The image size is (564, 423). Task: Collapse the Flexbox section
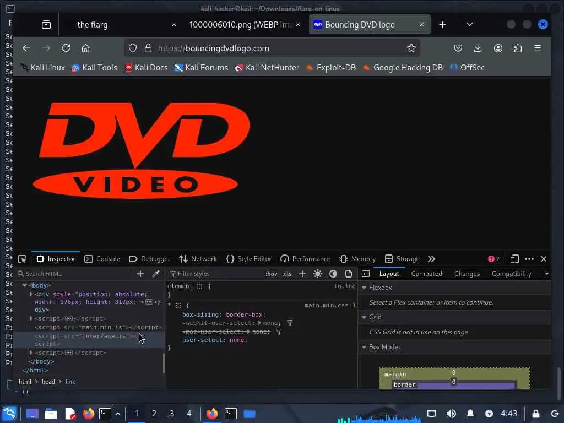click(x=364, y=288)
